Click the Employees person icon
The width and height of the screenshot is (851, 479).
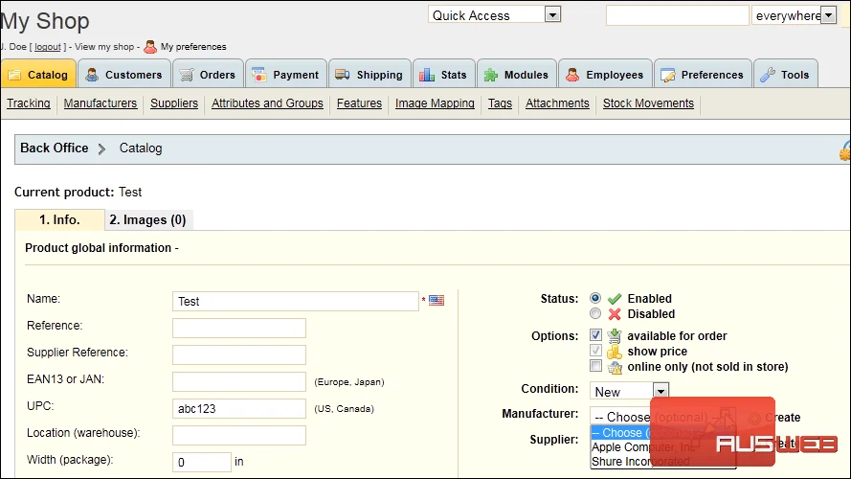click(x=572, y=75)
